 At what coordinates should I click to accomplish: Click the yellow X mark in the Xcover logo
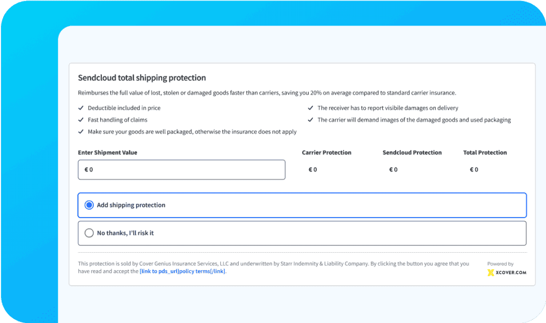pyautogui.click(x=491, y=272)
